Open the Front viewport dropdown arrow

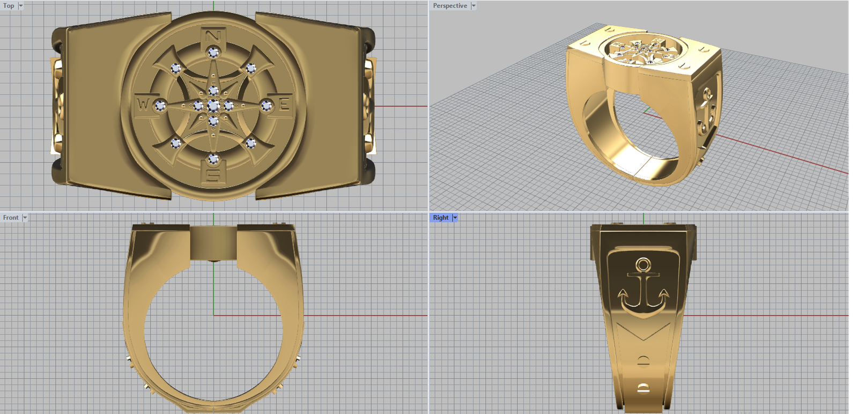click(x=25, y=218)
